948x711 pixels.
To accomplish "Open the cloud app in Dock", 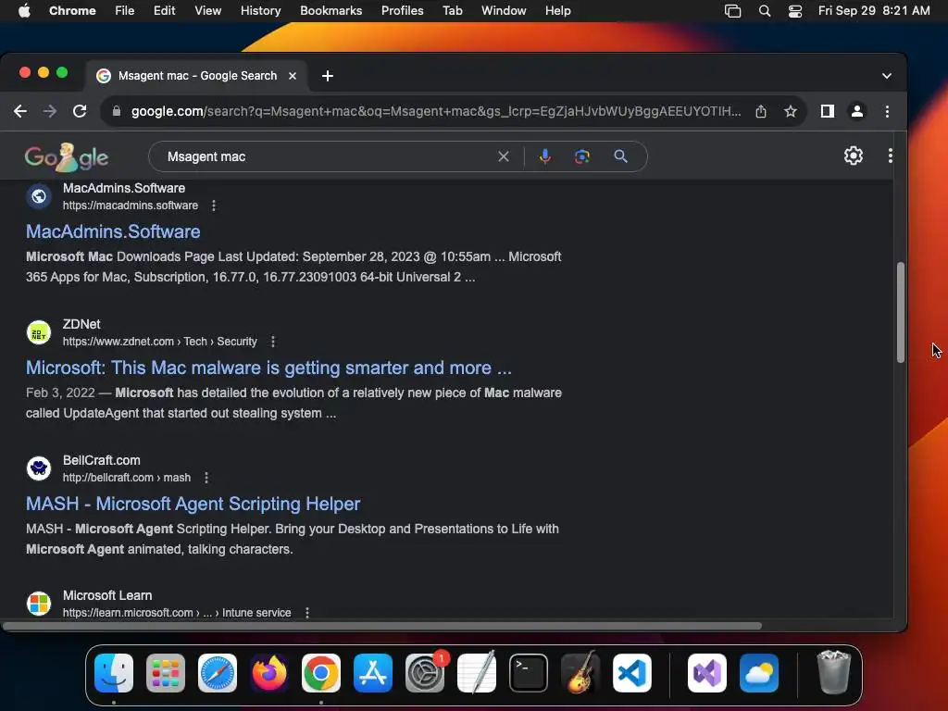I will pyautogui.click(x=759, y=673).
